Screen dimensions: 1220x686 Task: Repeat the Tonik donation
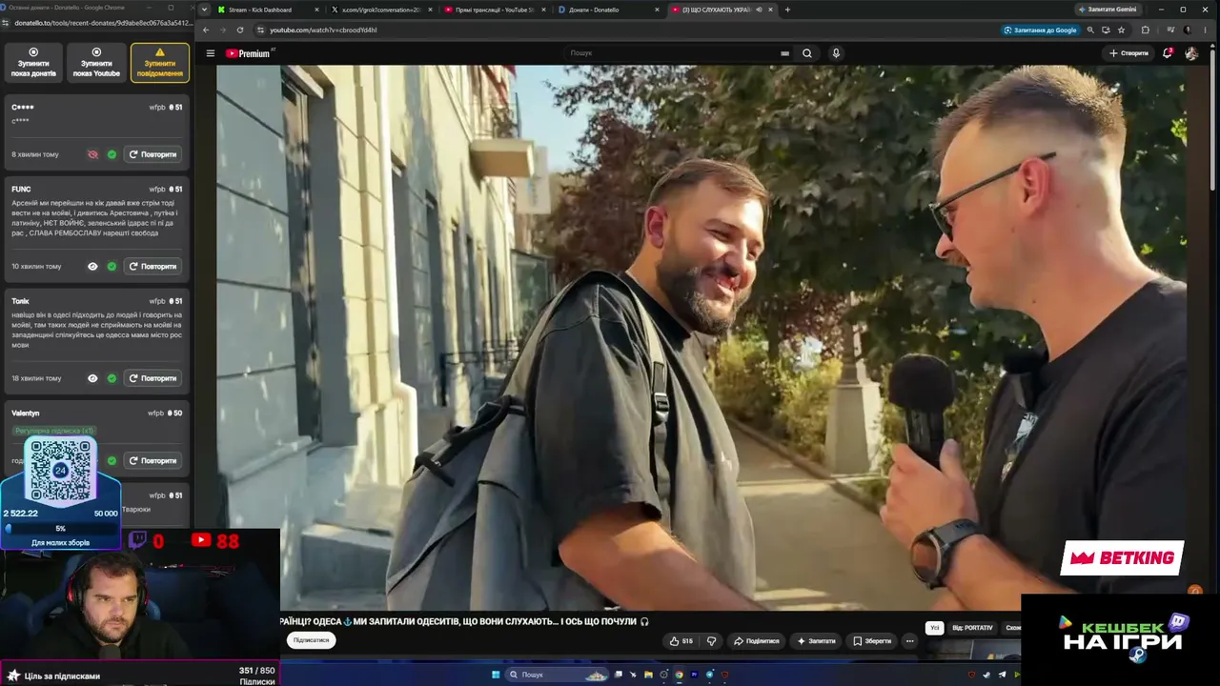point(152,378)
